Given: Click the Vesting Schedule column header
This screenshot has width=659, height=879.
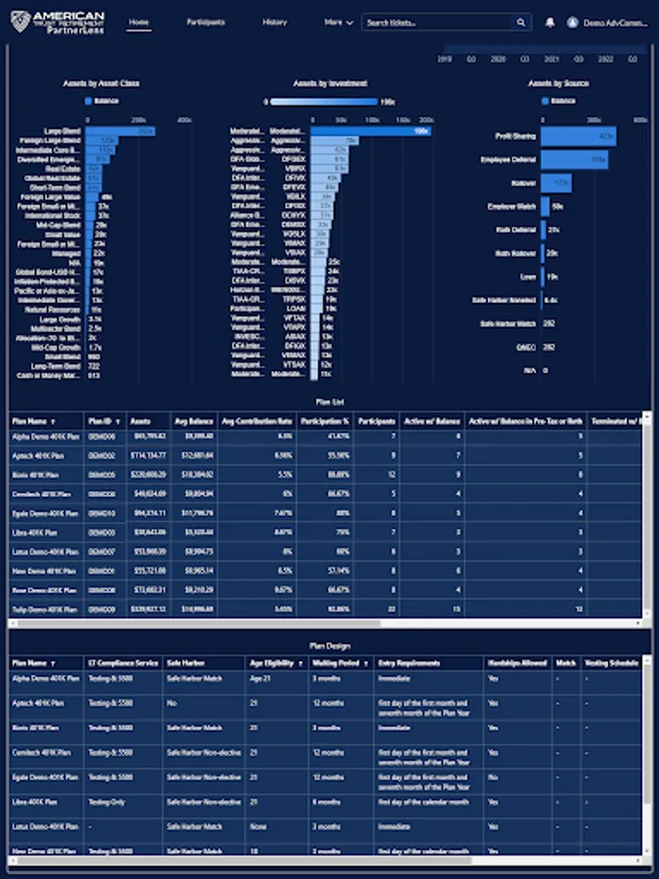Looking at the screenshot, I should click(x=611, y=664).
